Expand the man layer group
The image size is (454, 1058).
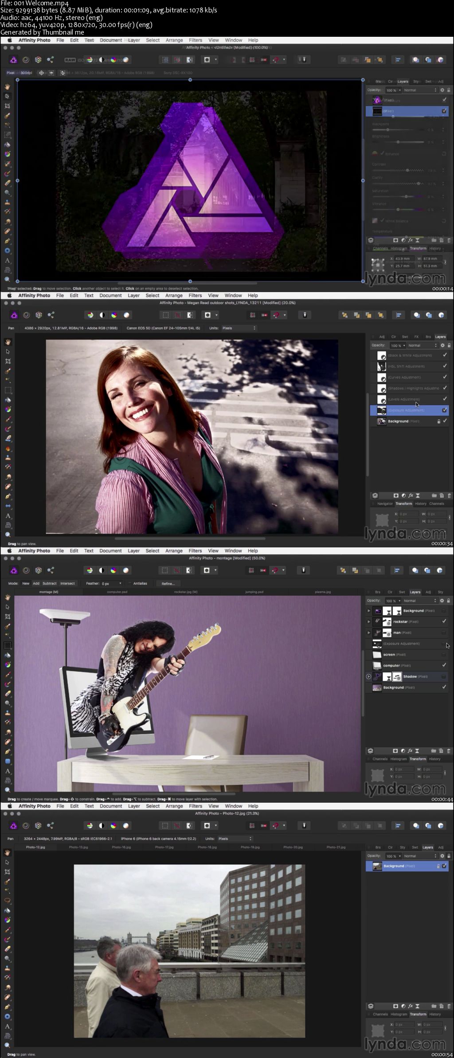369,632
